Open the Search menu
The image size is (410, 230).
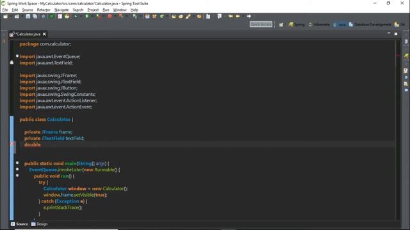78,10
